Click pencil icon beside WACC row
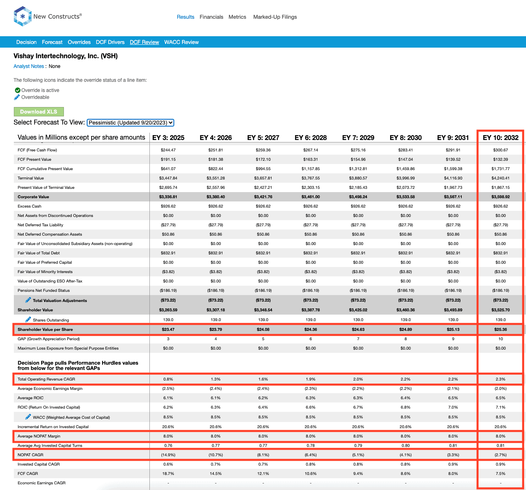 [x=28, y=417]
